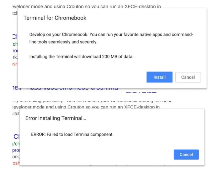The width and height of the screenshot is (224, 172).
Task: Click the "Terminal for Chromebook" dialog title
Action: coord(55,18)
